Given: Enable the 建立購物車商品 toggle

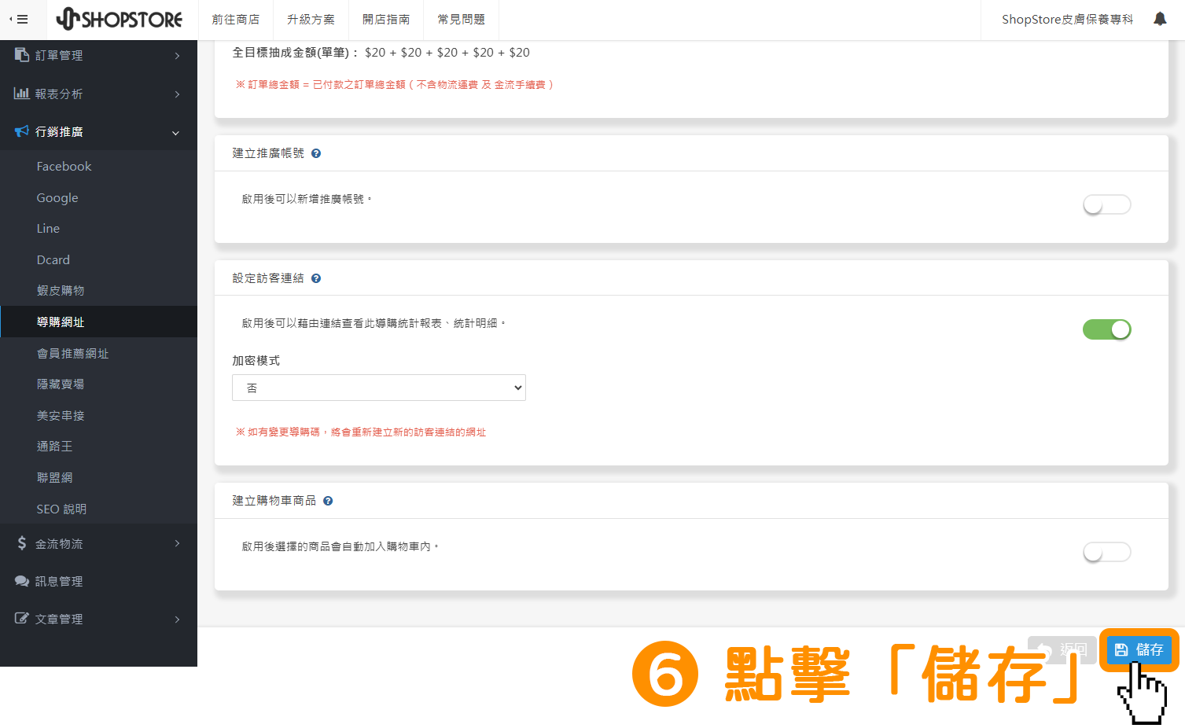Looking at the screenshot, I should [1106, 552].
